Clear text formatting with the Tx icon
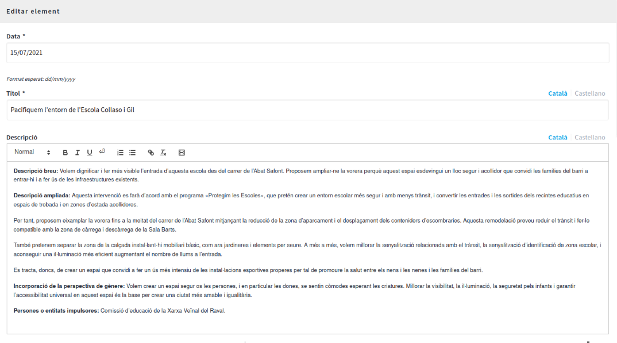Viewport: 617px width, 343px height. [163, 153]
